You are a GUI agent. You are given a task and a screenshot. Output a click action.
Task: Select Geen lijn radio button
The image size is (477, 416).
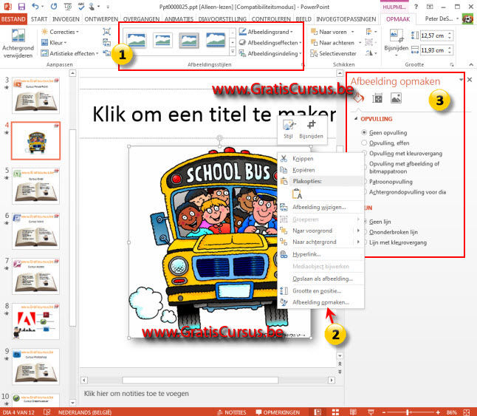380,222
